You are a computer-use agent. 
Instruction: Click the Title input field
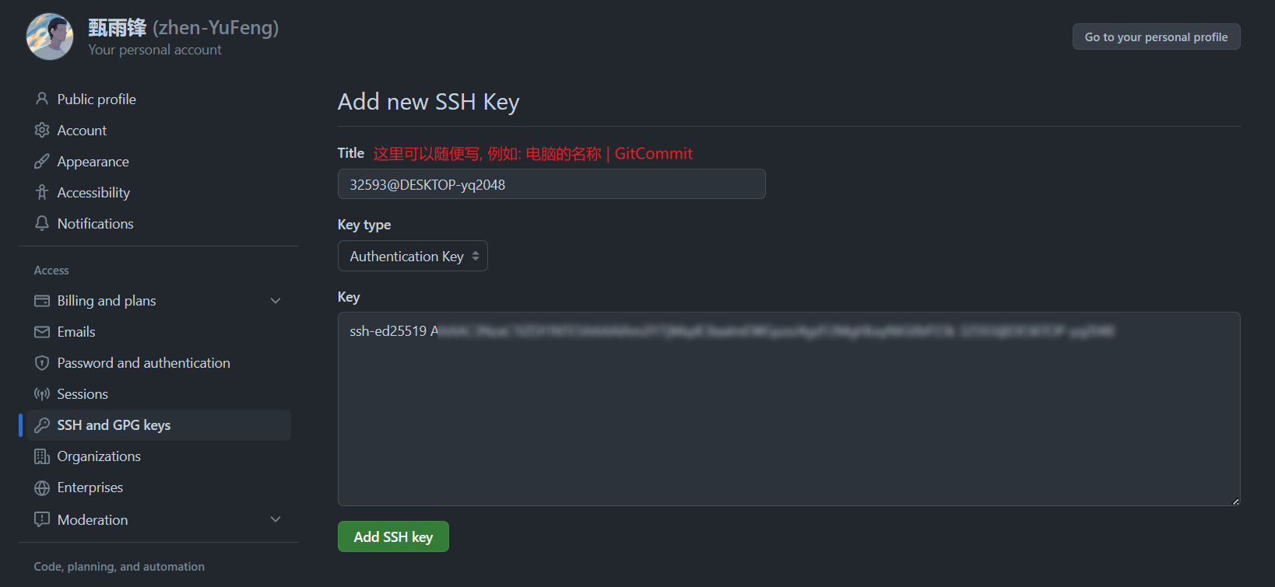pyautogui.click(x=551, y=184)
